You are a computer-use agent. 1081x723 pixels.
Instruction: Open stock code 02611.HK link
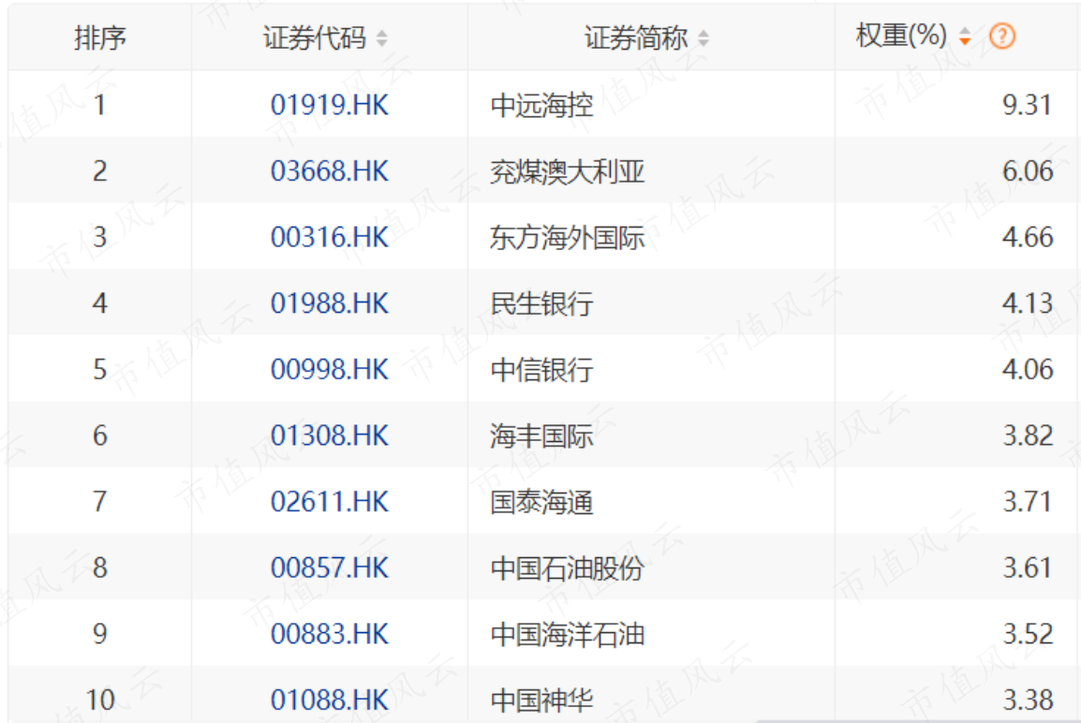click(x=330, y=502)
